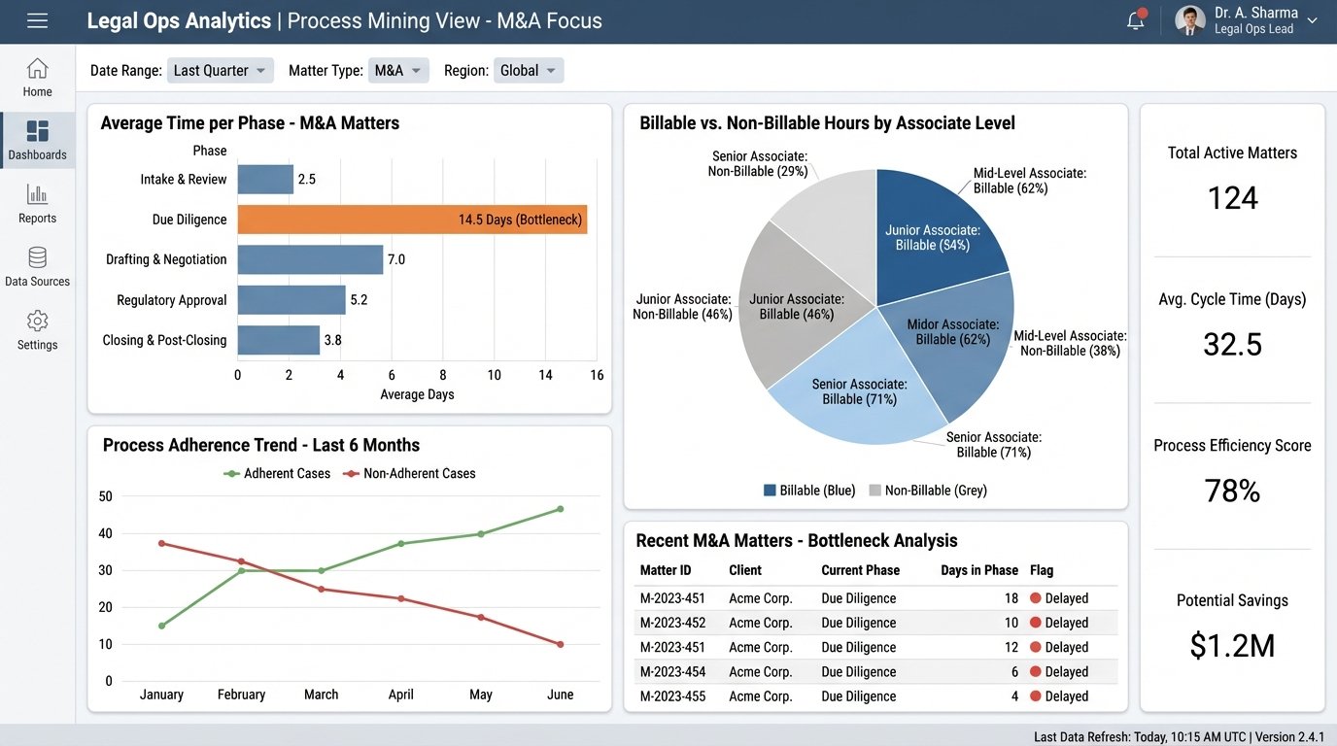Open the Date Range dropdown
The image size is (1337, 746).
220,70
